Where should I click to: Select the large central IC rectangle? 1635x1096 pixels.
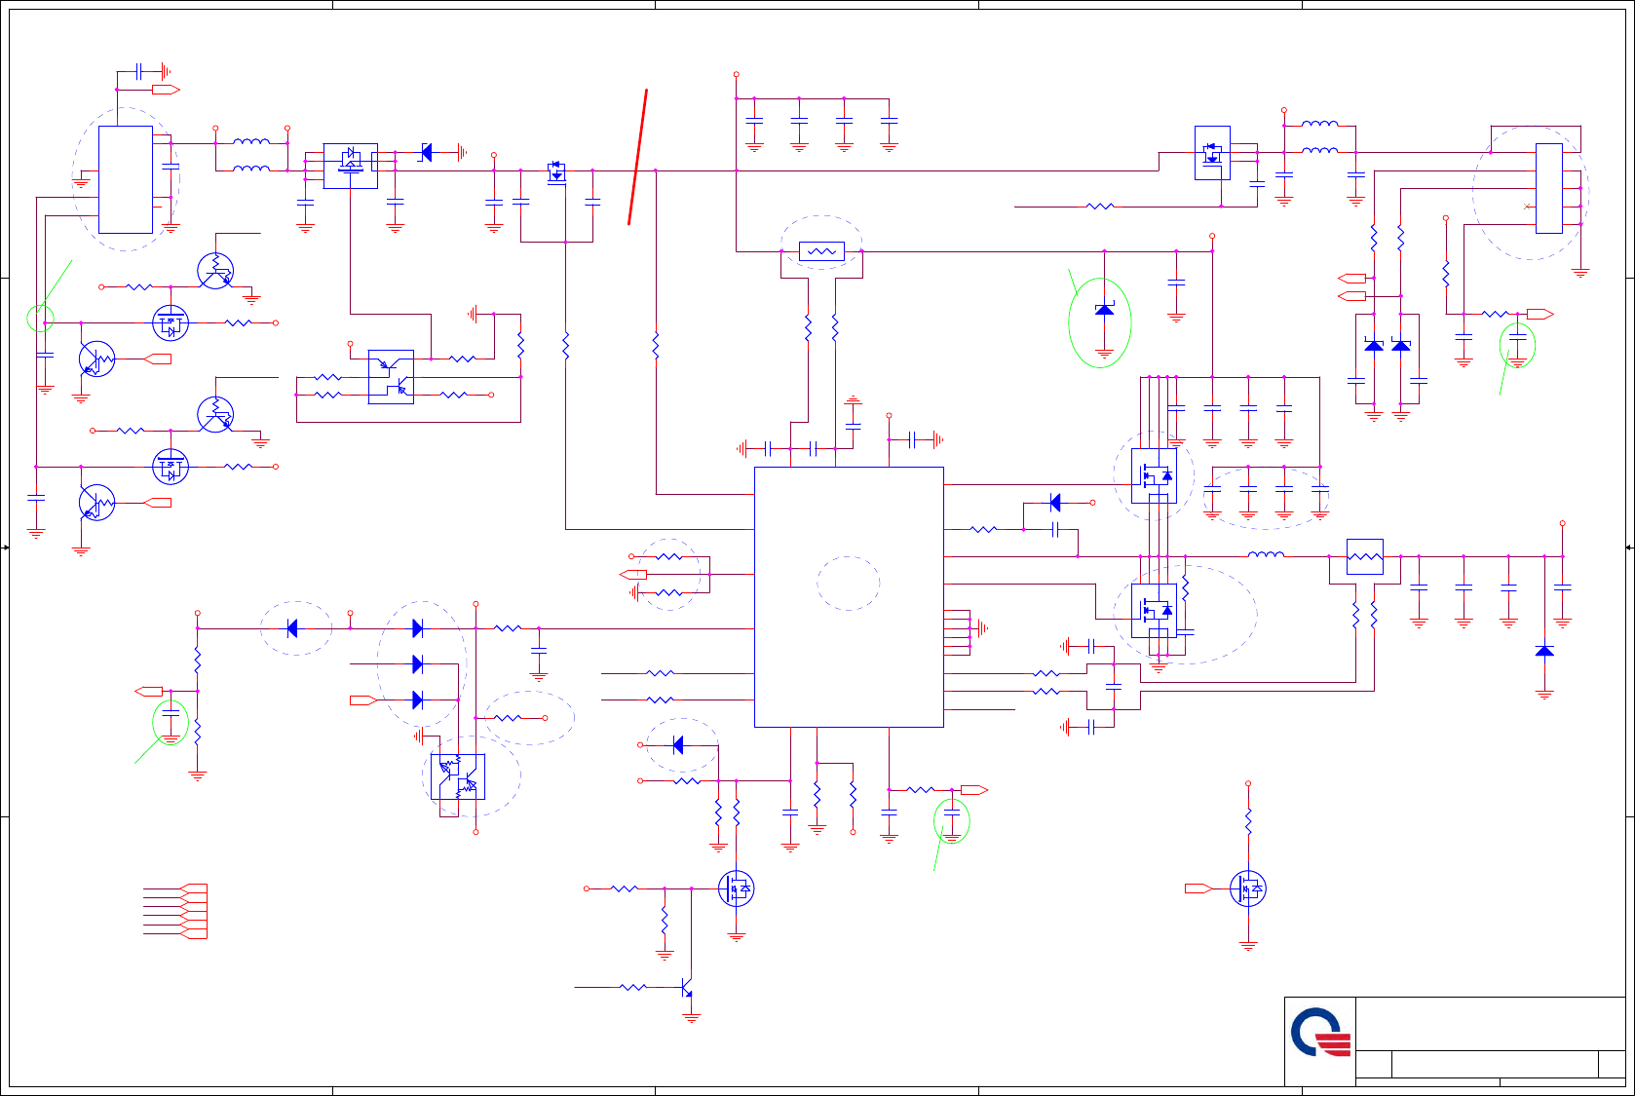click(849, 597)
